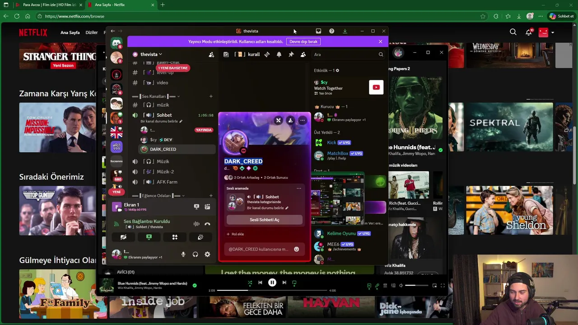
Task: Open more options on DARK_CREED profile
Action: pos(303,121)
